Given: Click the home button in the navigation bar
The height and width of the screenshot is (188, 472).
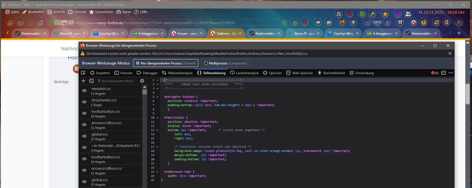Looking at the screenshot, I should coord(10,22).
